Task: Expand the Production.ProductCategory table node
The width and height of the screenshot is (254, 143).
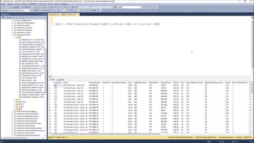Action: (x=12, y=112)
